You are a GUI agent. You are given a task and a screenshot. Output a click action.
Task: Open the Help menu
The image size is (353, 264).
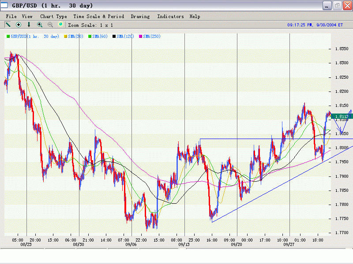pos(195,16)
